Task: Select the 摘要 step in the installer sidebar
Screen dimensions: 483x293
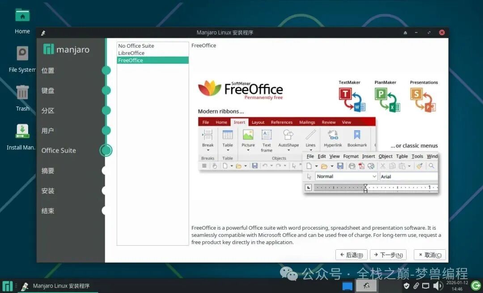Action: 48,171
